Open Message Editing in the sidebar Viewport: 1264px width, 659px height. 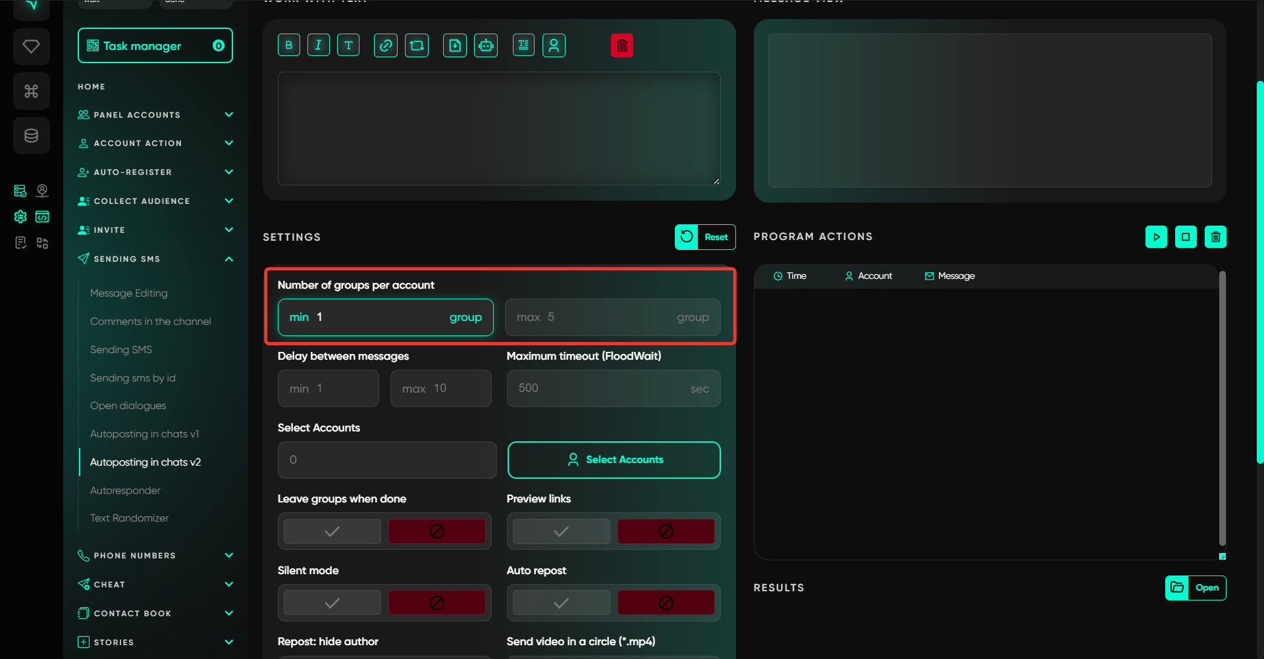click(x=129, y=293)
